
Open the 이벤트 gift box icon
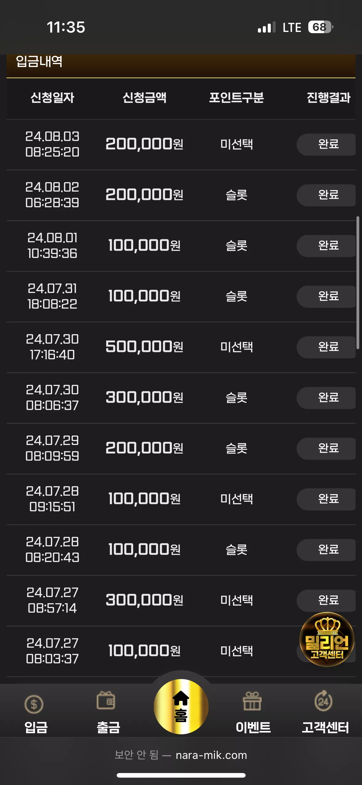252,701
